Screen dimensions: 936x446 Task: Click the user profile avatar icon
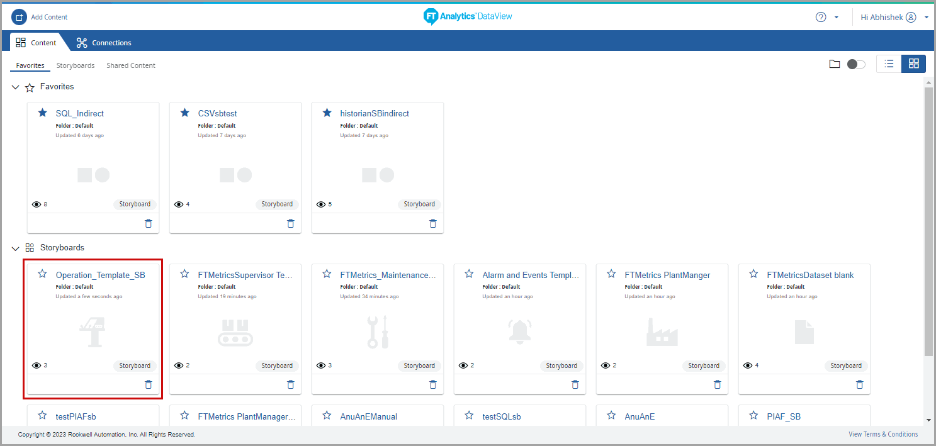pyautogui.click(x=911, y=17)
